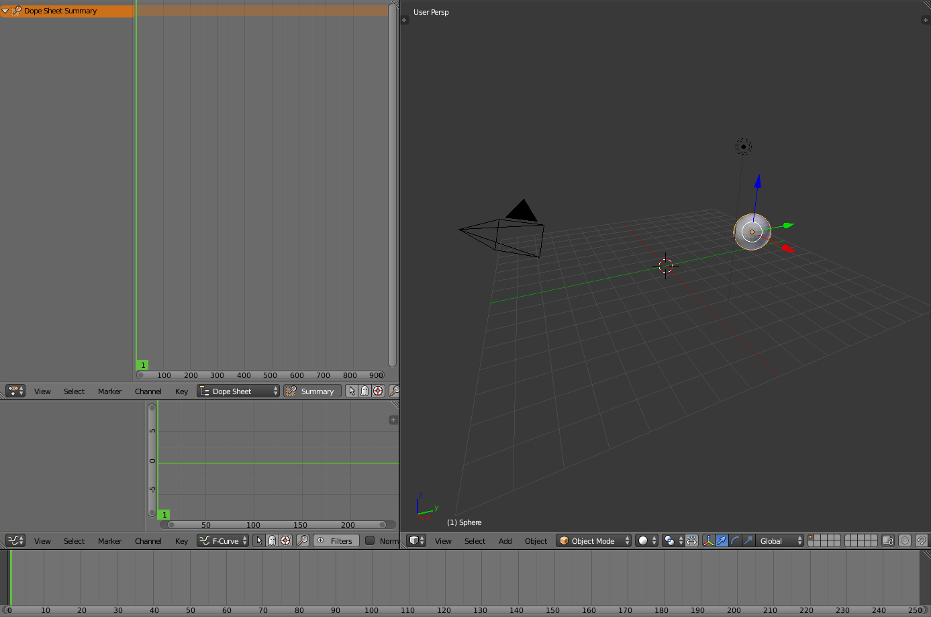
Task: Enable the translate manipulator arrow icon
Action: pos(722,540)
